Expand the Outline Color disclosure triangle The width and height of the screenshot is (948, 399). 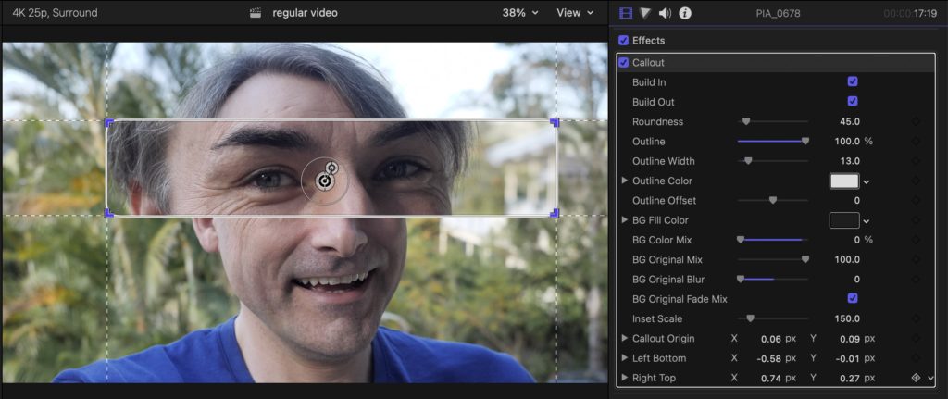625,181
